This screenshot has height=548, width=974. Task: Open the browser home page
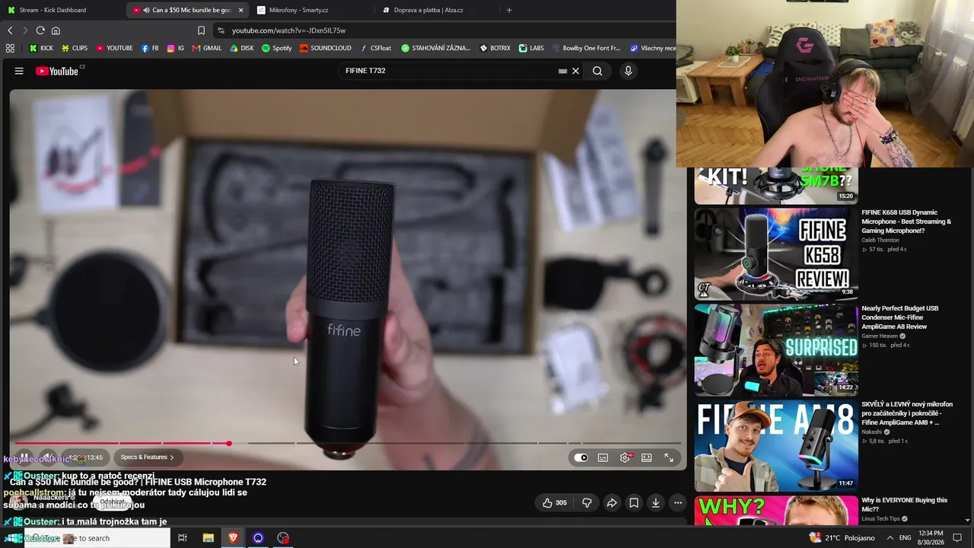point(56,30)
